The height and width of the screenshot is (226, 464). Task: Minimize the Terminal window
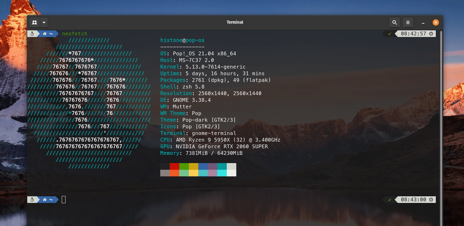[423, 22]
